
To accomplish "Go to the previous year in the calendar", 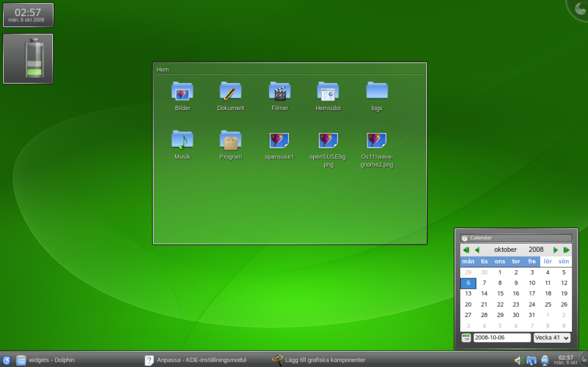I will [466, 250].
